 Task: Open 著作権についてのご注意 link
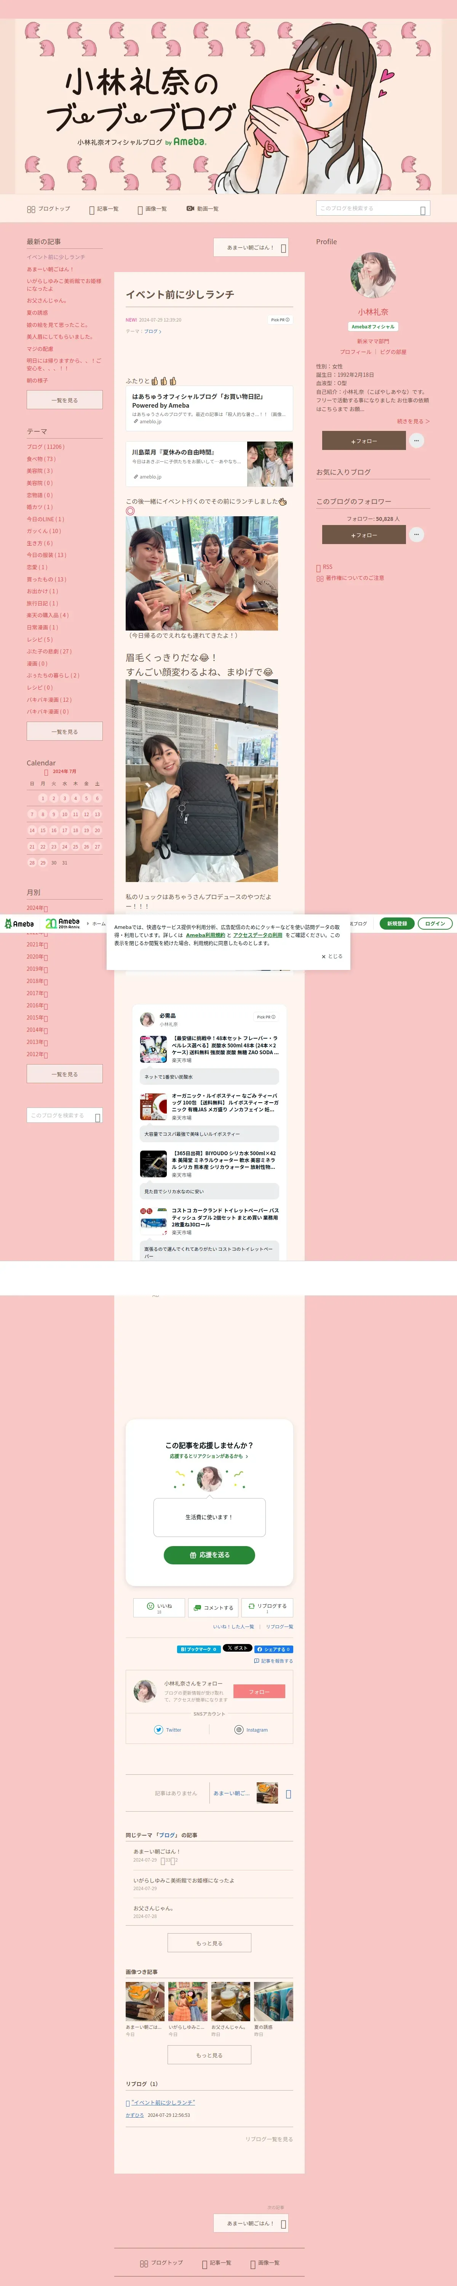[x=350, y=578]
